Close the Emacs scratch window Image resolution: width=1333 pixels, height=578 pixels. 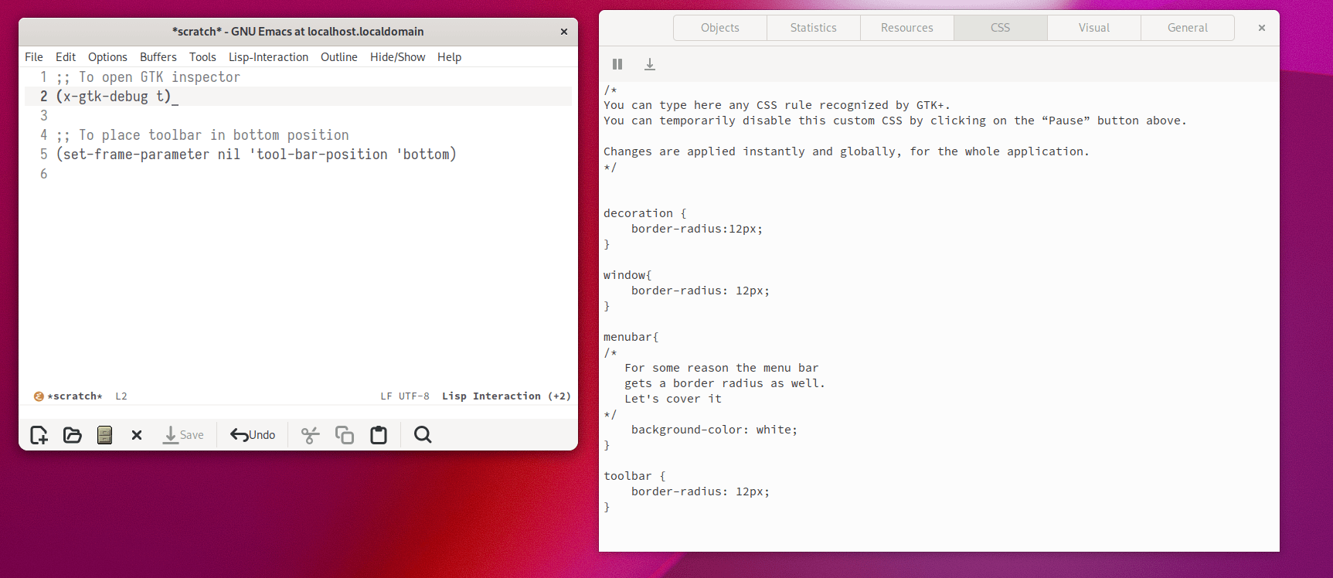coord(564,32)
